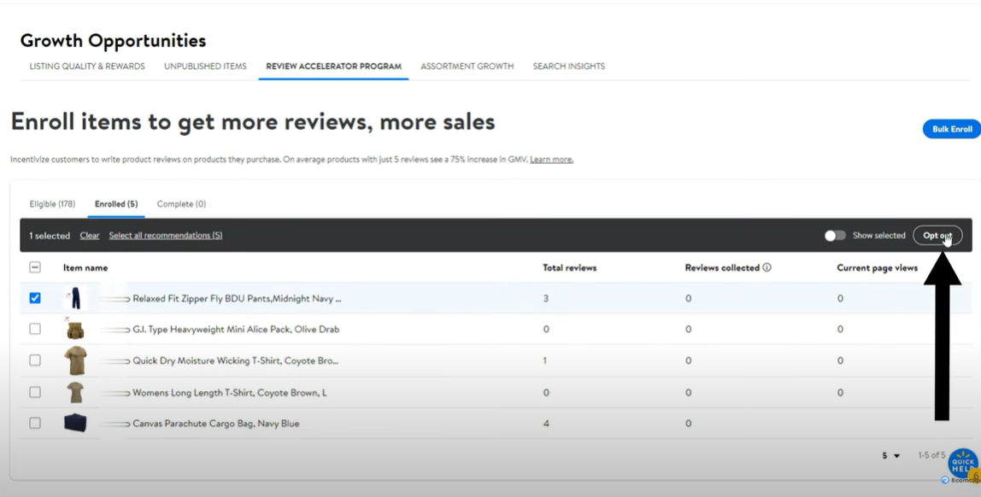Click the Reviews collected column header

[x=722, y=267]
